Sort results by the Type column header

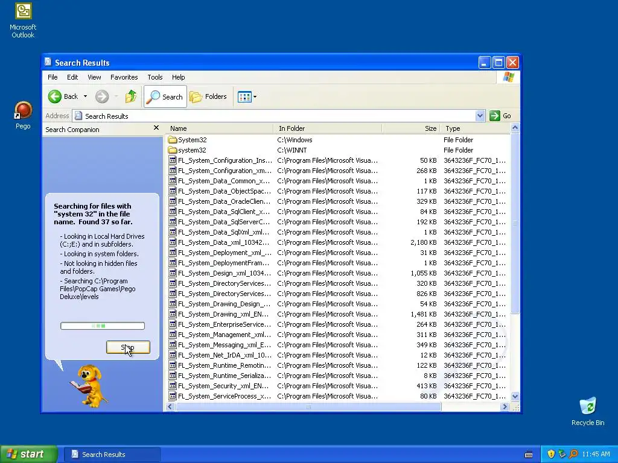click(475, 128)
